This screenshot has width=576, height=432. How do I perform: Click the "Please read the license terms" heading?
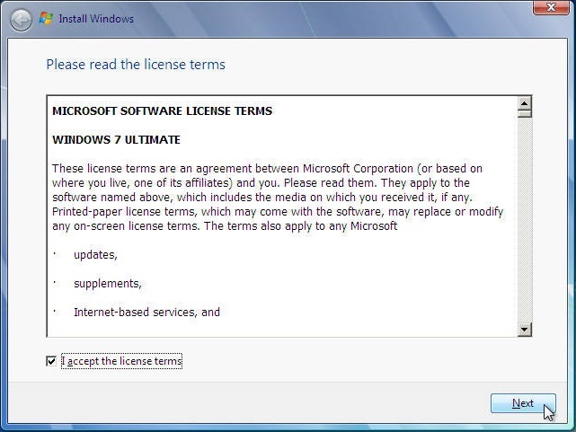[x=136, y=65]
